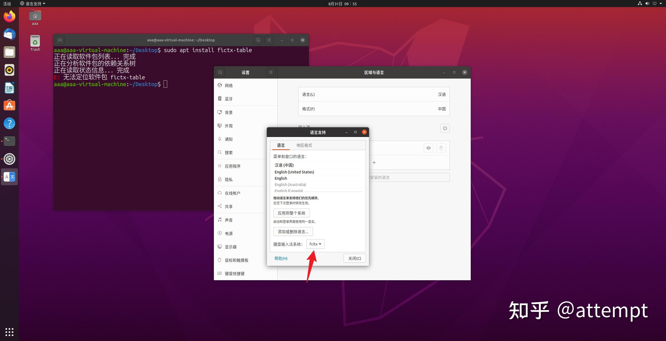This screenshot has height=341, width=666.
Task: Click the delete icon in 区域与语言 panel
Action: click(441, 148)
